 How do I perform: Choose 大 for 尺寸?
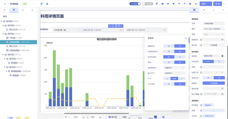coord(167,79)
